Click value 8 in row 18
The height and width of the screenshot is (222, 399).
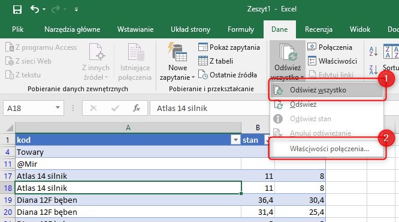tap(300, 188)
